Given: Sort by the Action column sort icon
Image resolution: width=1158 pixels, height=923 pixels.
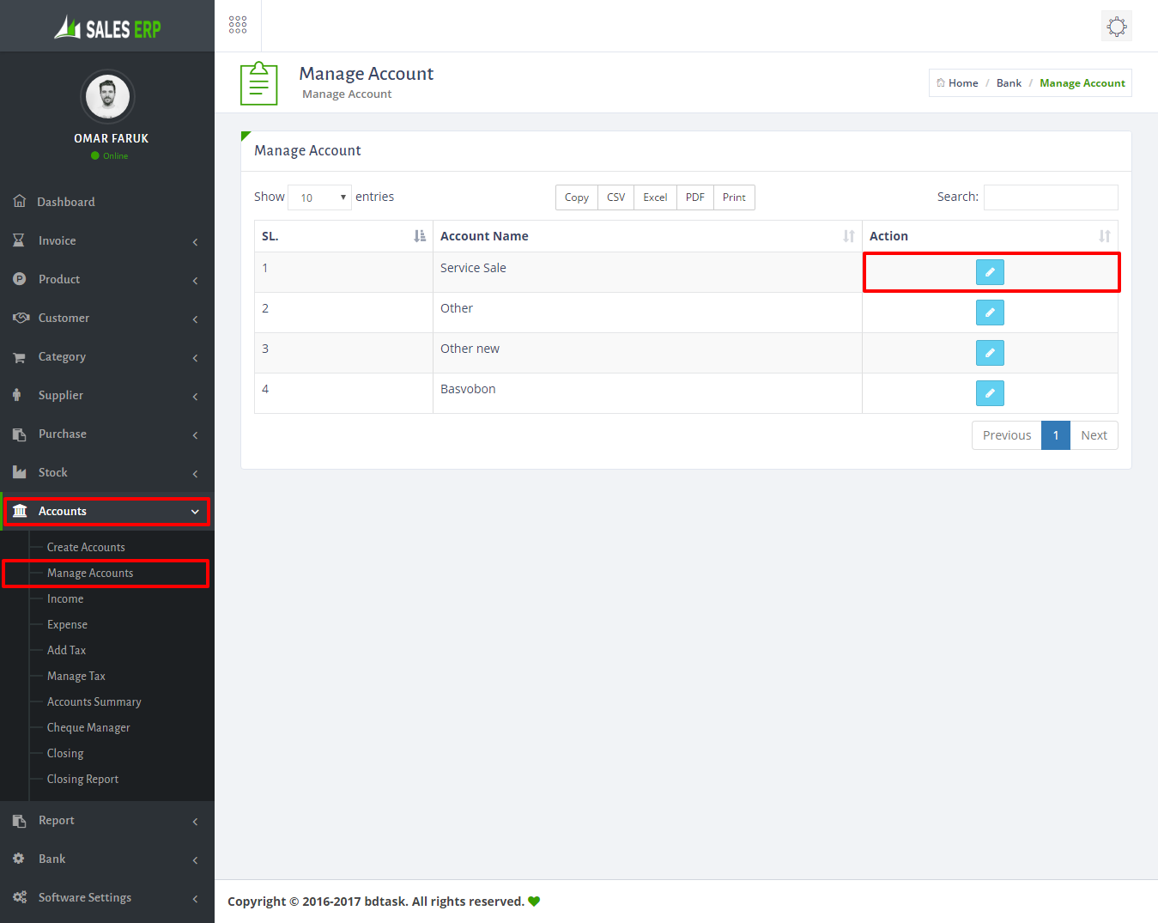Looking at the screenshot, I should coord(1104,236).
